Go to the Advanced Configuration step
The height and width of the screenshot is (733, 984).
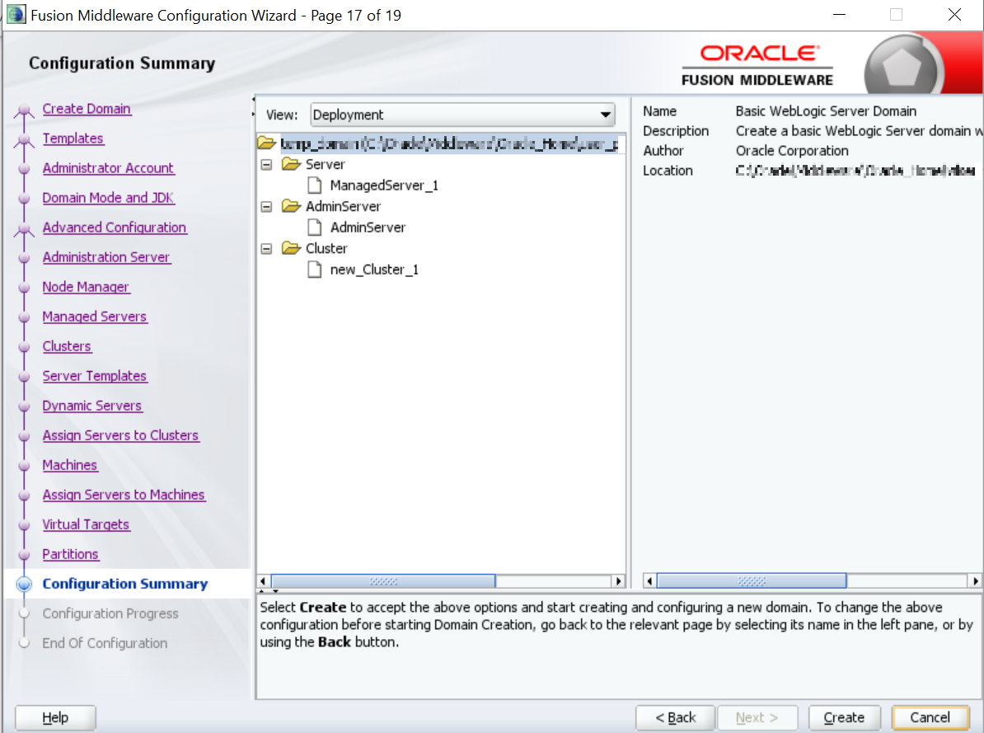115,228
